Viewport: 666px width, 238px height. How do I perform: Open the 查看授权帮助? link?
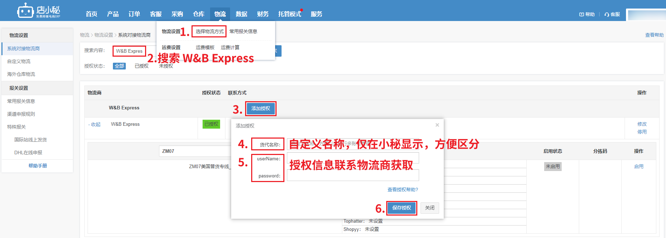(403, 190)
